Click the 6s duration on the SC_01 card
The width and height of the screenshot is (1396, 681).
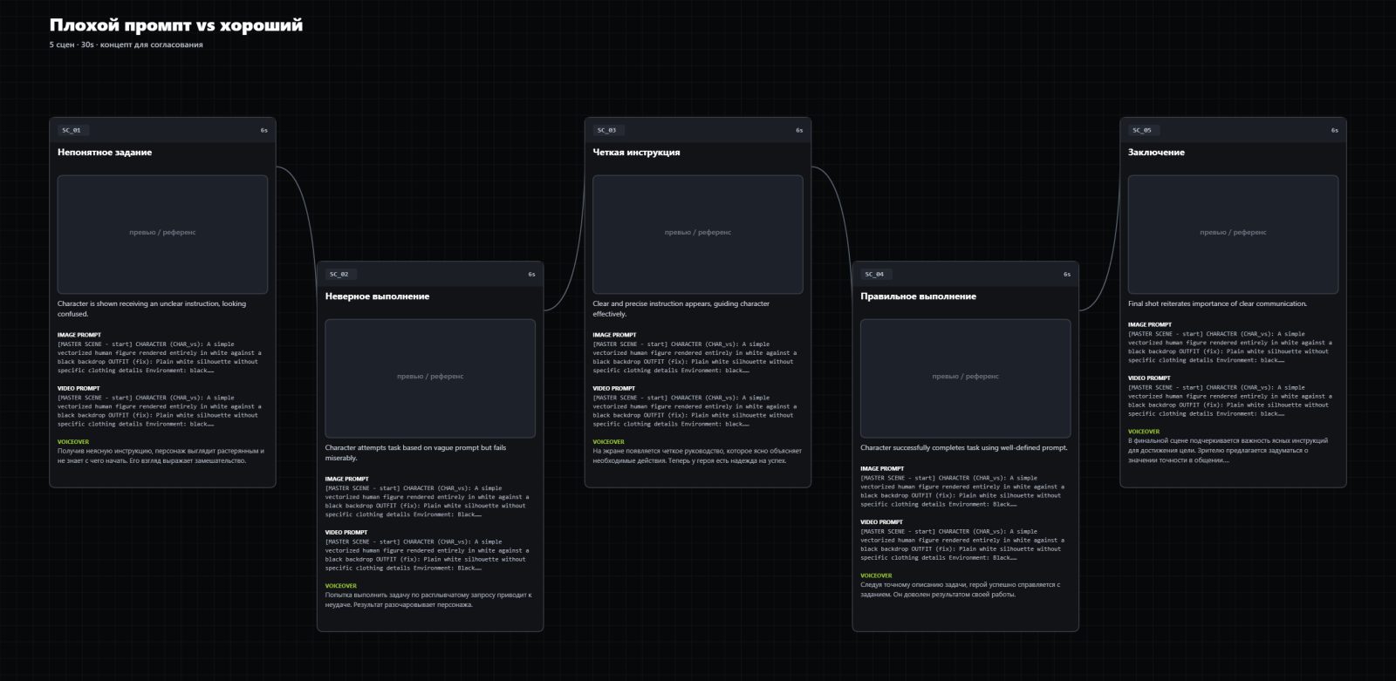pyautogui.click(x=264, y=130)
